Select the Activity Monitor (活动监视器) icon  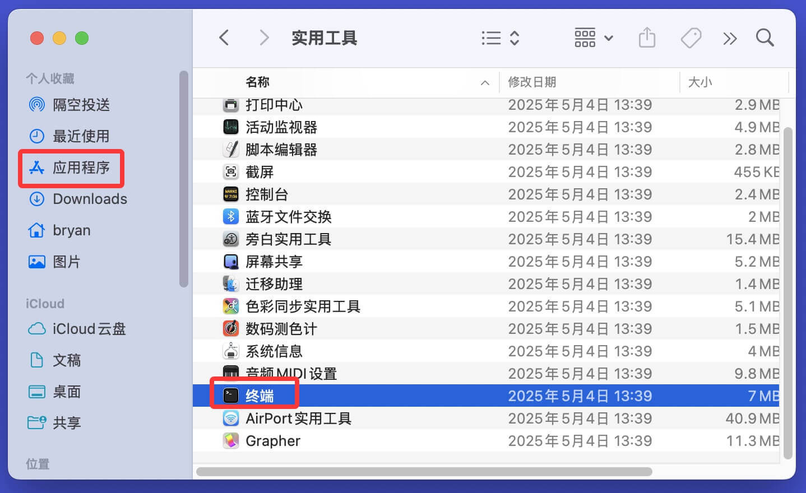231,127
